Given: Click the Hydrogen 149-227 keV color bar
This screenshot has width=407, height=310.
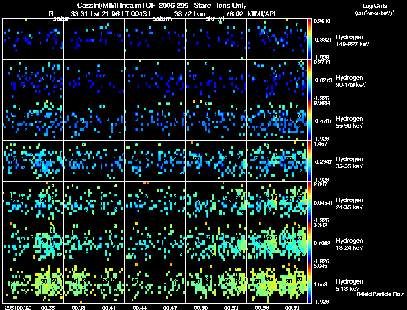Looking at the screenshot, I should click(310, 39).
